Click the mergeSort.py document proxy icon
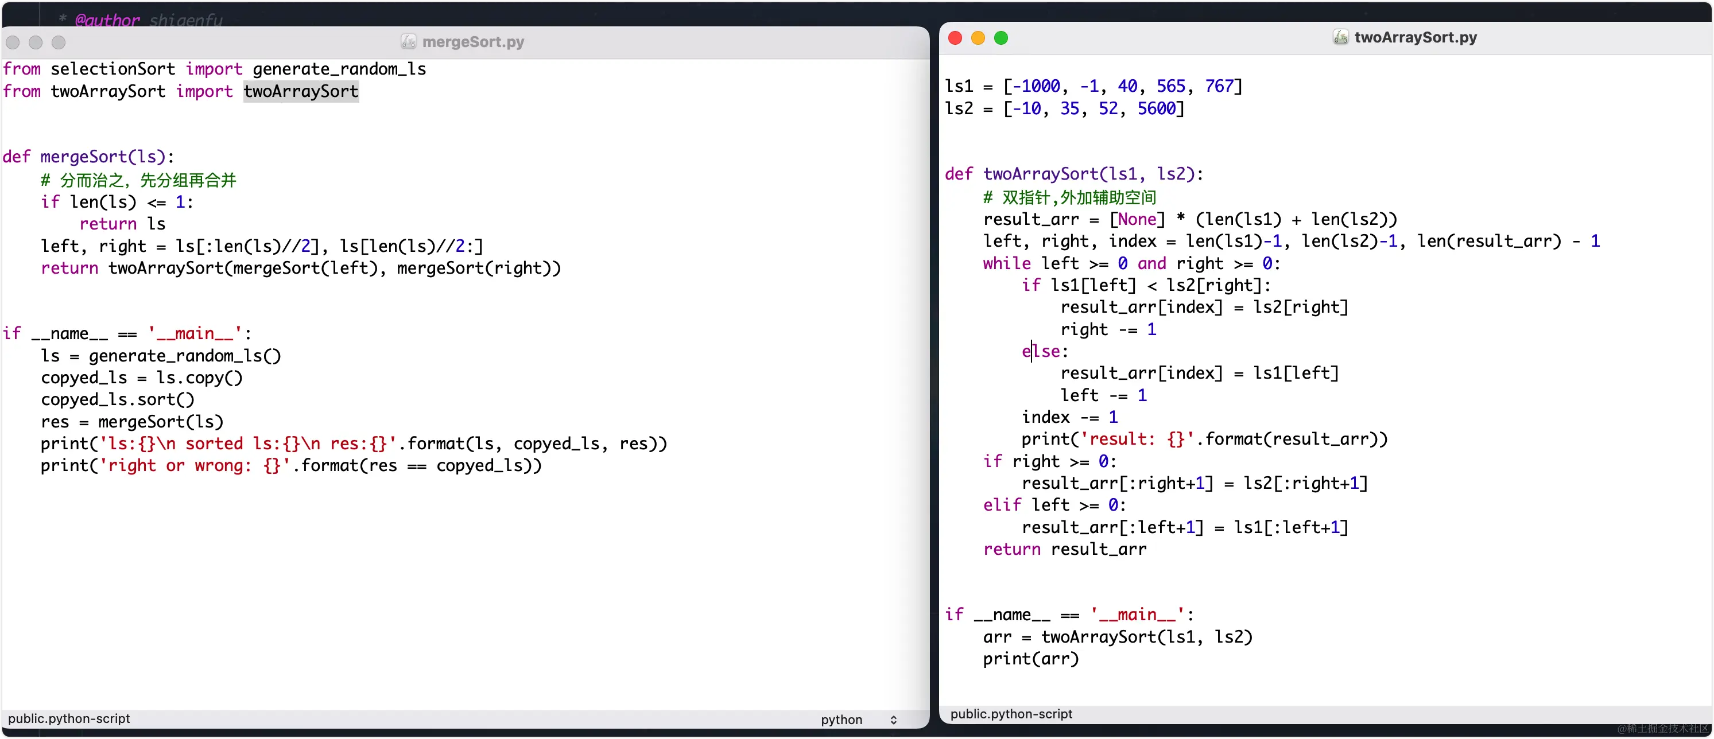 point(409,42)
